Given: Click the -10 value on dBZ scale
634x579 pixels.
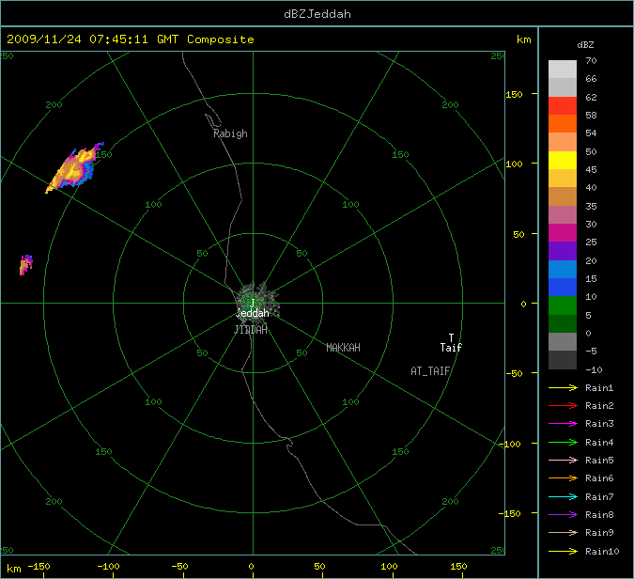Looking at the screenshot, I should coord(594,369).
